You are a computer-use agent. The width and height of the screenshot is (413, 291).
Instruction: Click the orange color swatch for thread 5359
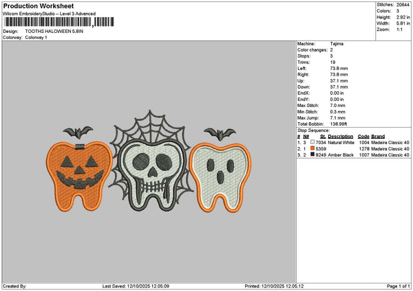click(x=313, y=148)
